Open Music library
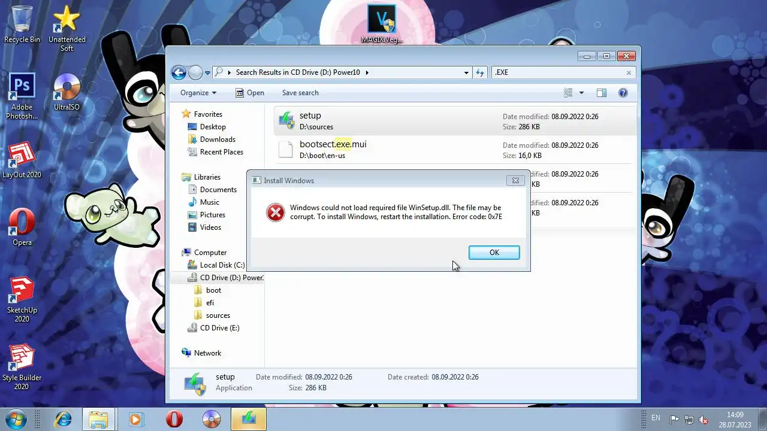 click(x=210, y=202)
